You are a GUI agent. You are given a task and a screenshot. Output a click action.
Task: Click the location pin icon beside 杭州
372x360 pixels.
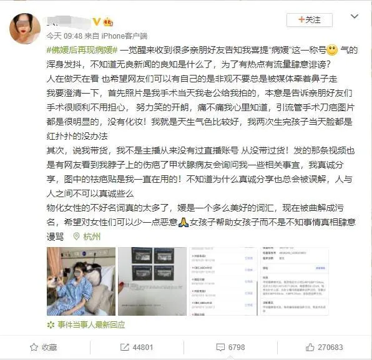click(76, 236)
